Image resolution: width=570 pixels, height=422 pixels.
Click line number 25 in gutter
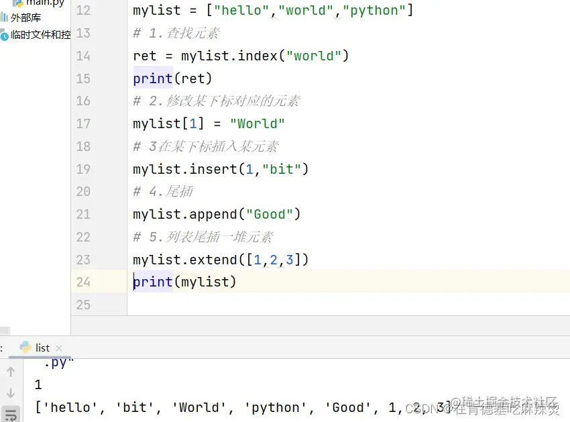(x=83, y=305)
